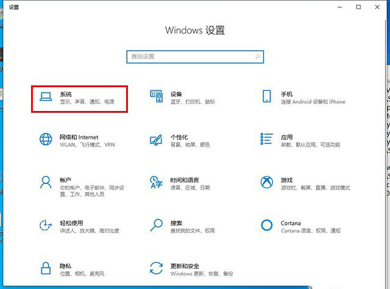Image resolution: width=390 pixels, height=289 pixels.
Task: Click the 帐户 category title
Action: (x=65, y=180)
